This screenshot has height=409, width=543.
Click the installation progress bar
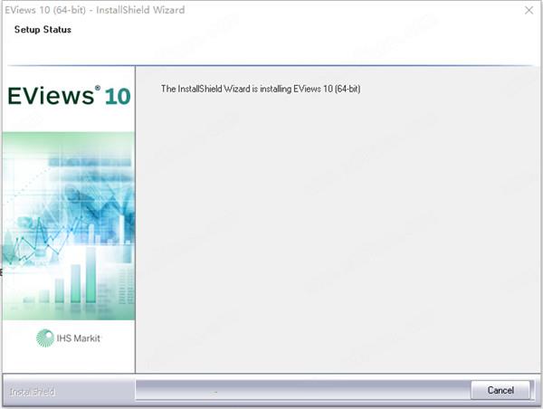(303, 390)
